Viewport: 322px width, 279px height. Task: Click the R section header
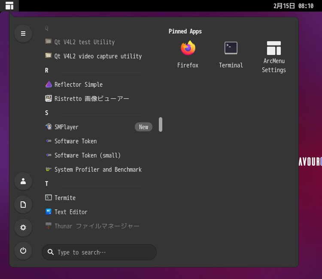click(x=47, y=70)
